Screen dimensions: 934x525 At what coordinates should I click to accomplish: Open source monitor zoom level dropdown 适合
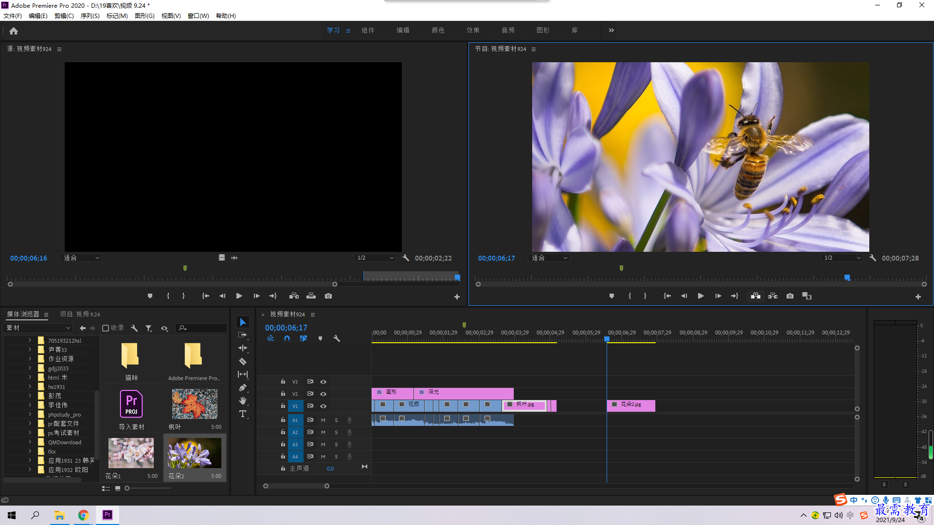(x=82, y=258)
